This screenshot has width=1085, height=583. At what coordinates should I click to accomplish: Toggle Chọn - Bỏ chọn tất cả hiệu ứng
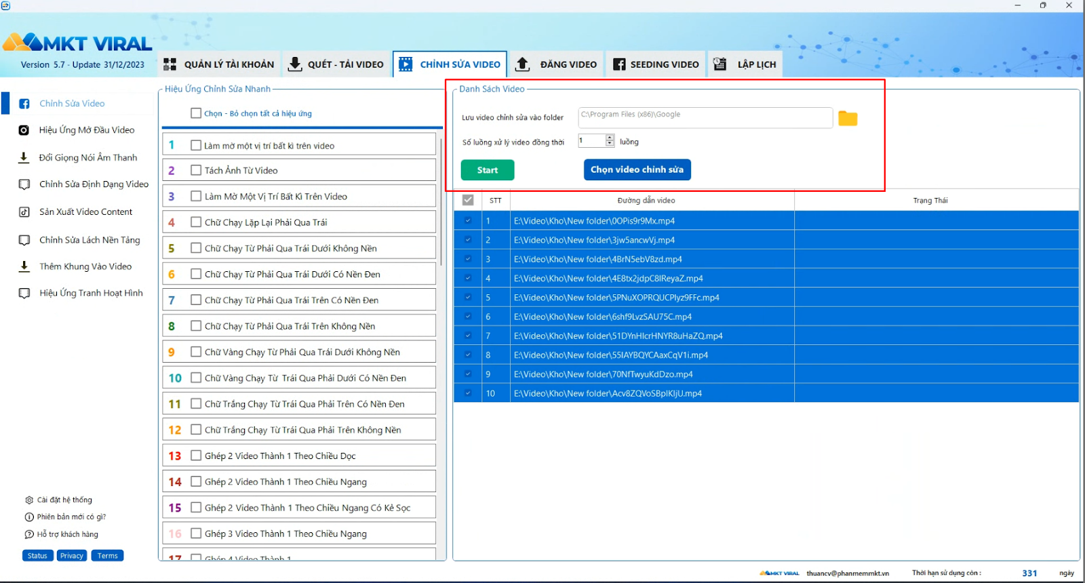tap(196, 113)
